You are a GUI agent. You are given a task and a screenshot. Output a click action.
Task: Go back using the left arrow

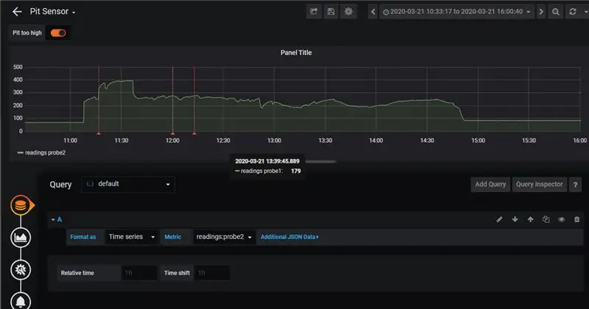17,12
